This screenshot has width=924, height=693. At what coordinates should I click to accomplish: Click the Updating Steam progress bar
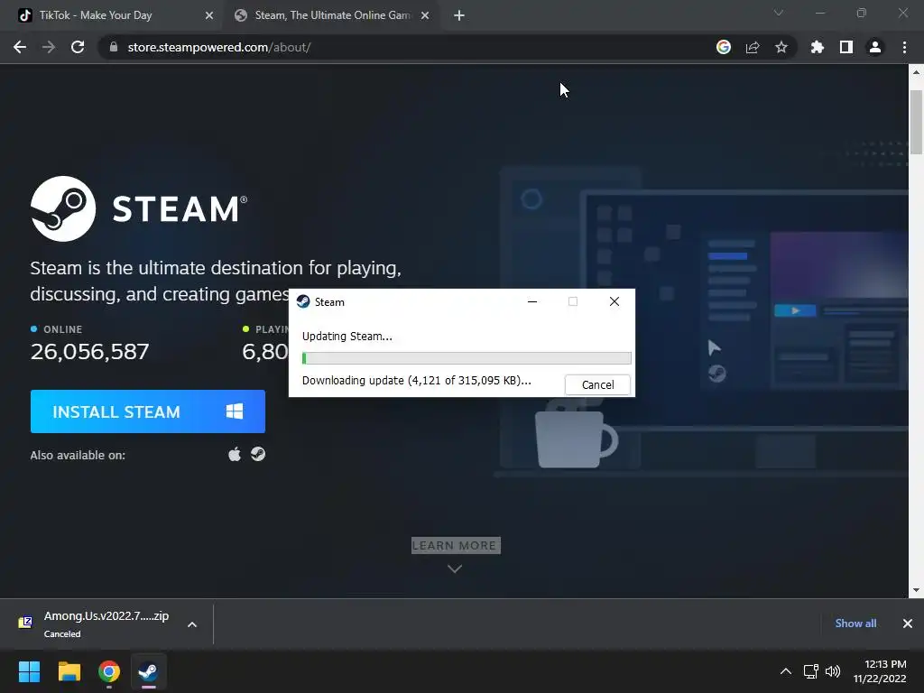(467, 358)
